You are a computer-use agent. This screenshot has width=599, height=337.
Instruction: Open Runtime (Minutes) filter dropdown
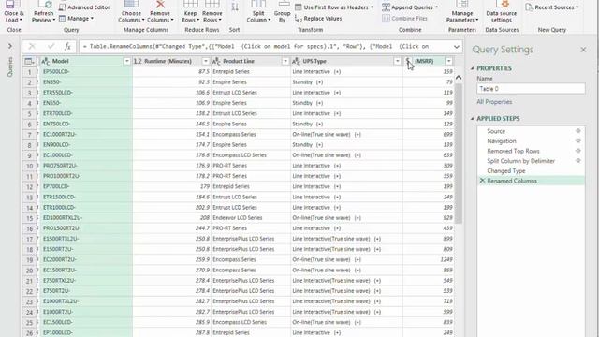[206, 61]
